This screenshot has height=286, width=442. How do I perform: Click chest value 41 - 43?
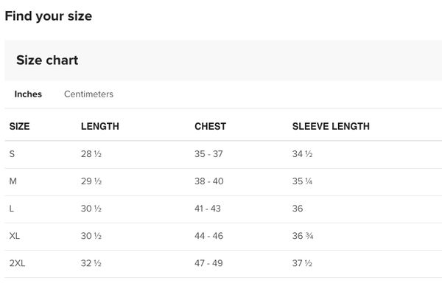[208, 209]
